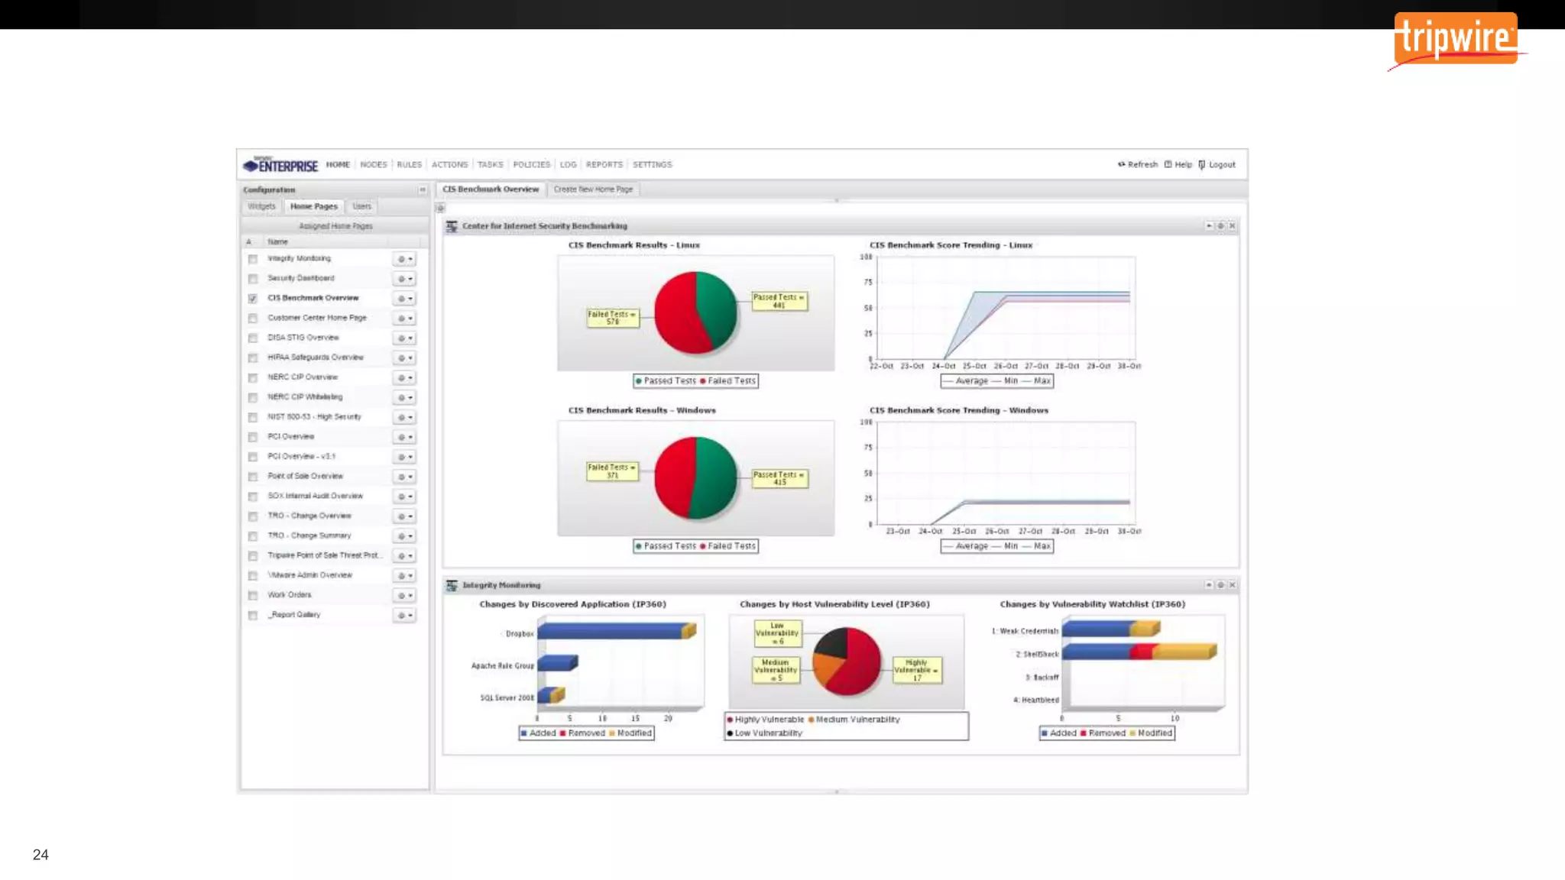Click the Tripwire Enterprise logo
The height and width of the screenshot is (880, 1565).
280,165
